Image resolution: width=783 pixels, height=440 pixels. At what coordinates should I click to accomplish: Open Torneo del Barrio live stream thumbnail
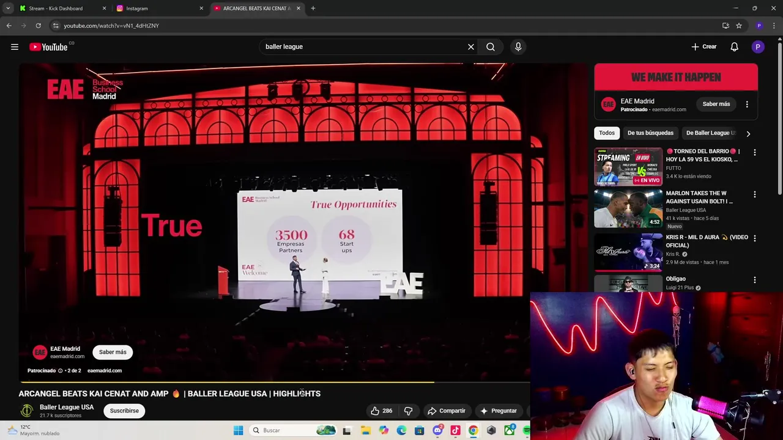[x=628, y=166]
